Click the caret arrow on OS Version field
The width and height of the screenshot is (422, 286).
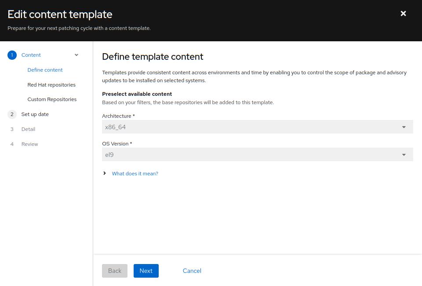[x=404, y=155]
